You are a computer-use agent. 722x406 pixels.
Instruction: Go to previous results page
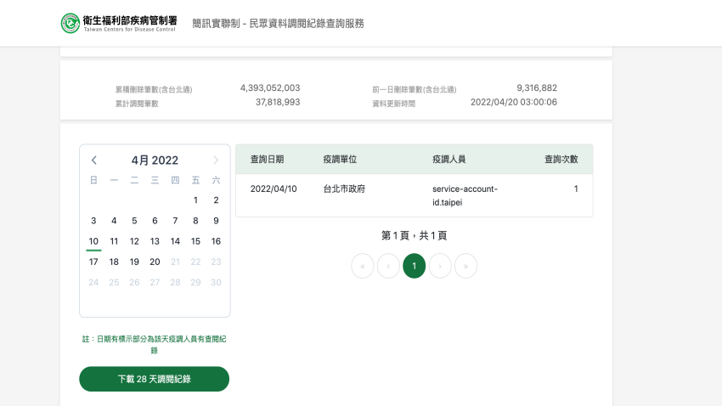point(388,266)
